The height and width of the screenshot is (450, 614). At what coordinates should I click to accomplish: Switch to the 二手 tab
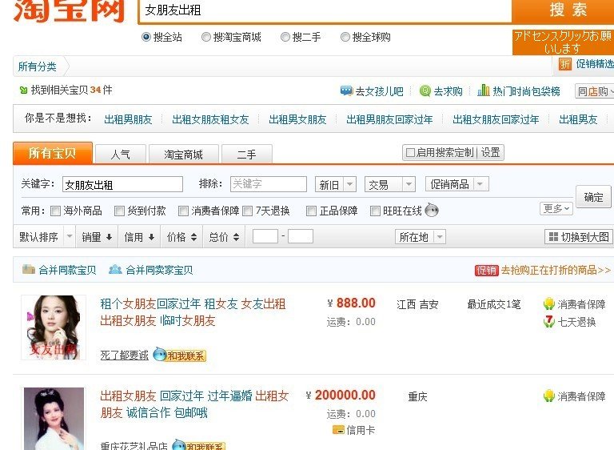247,155
